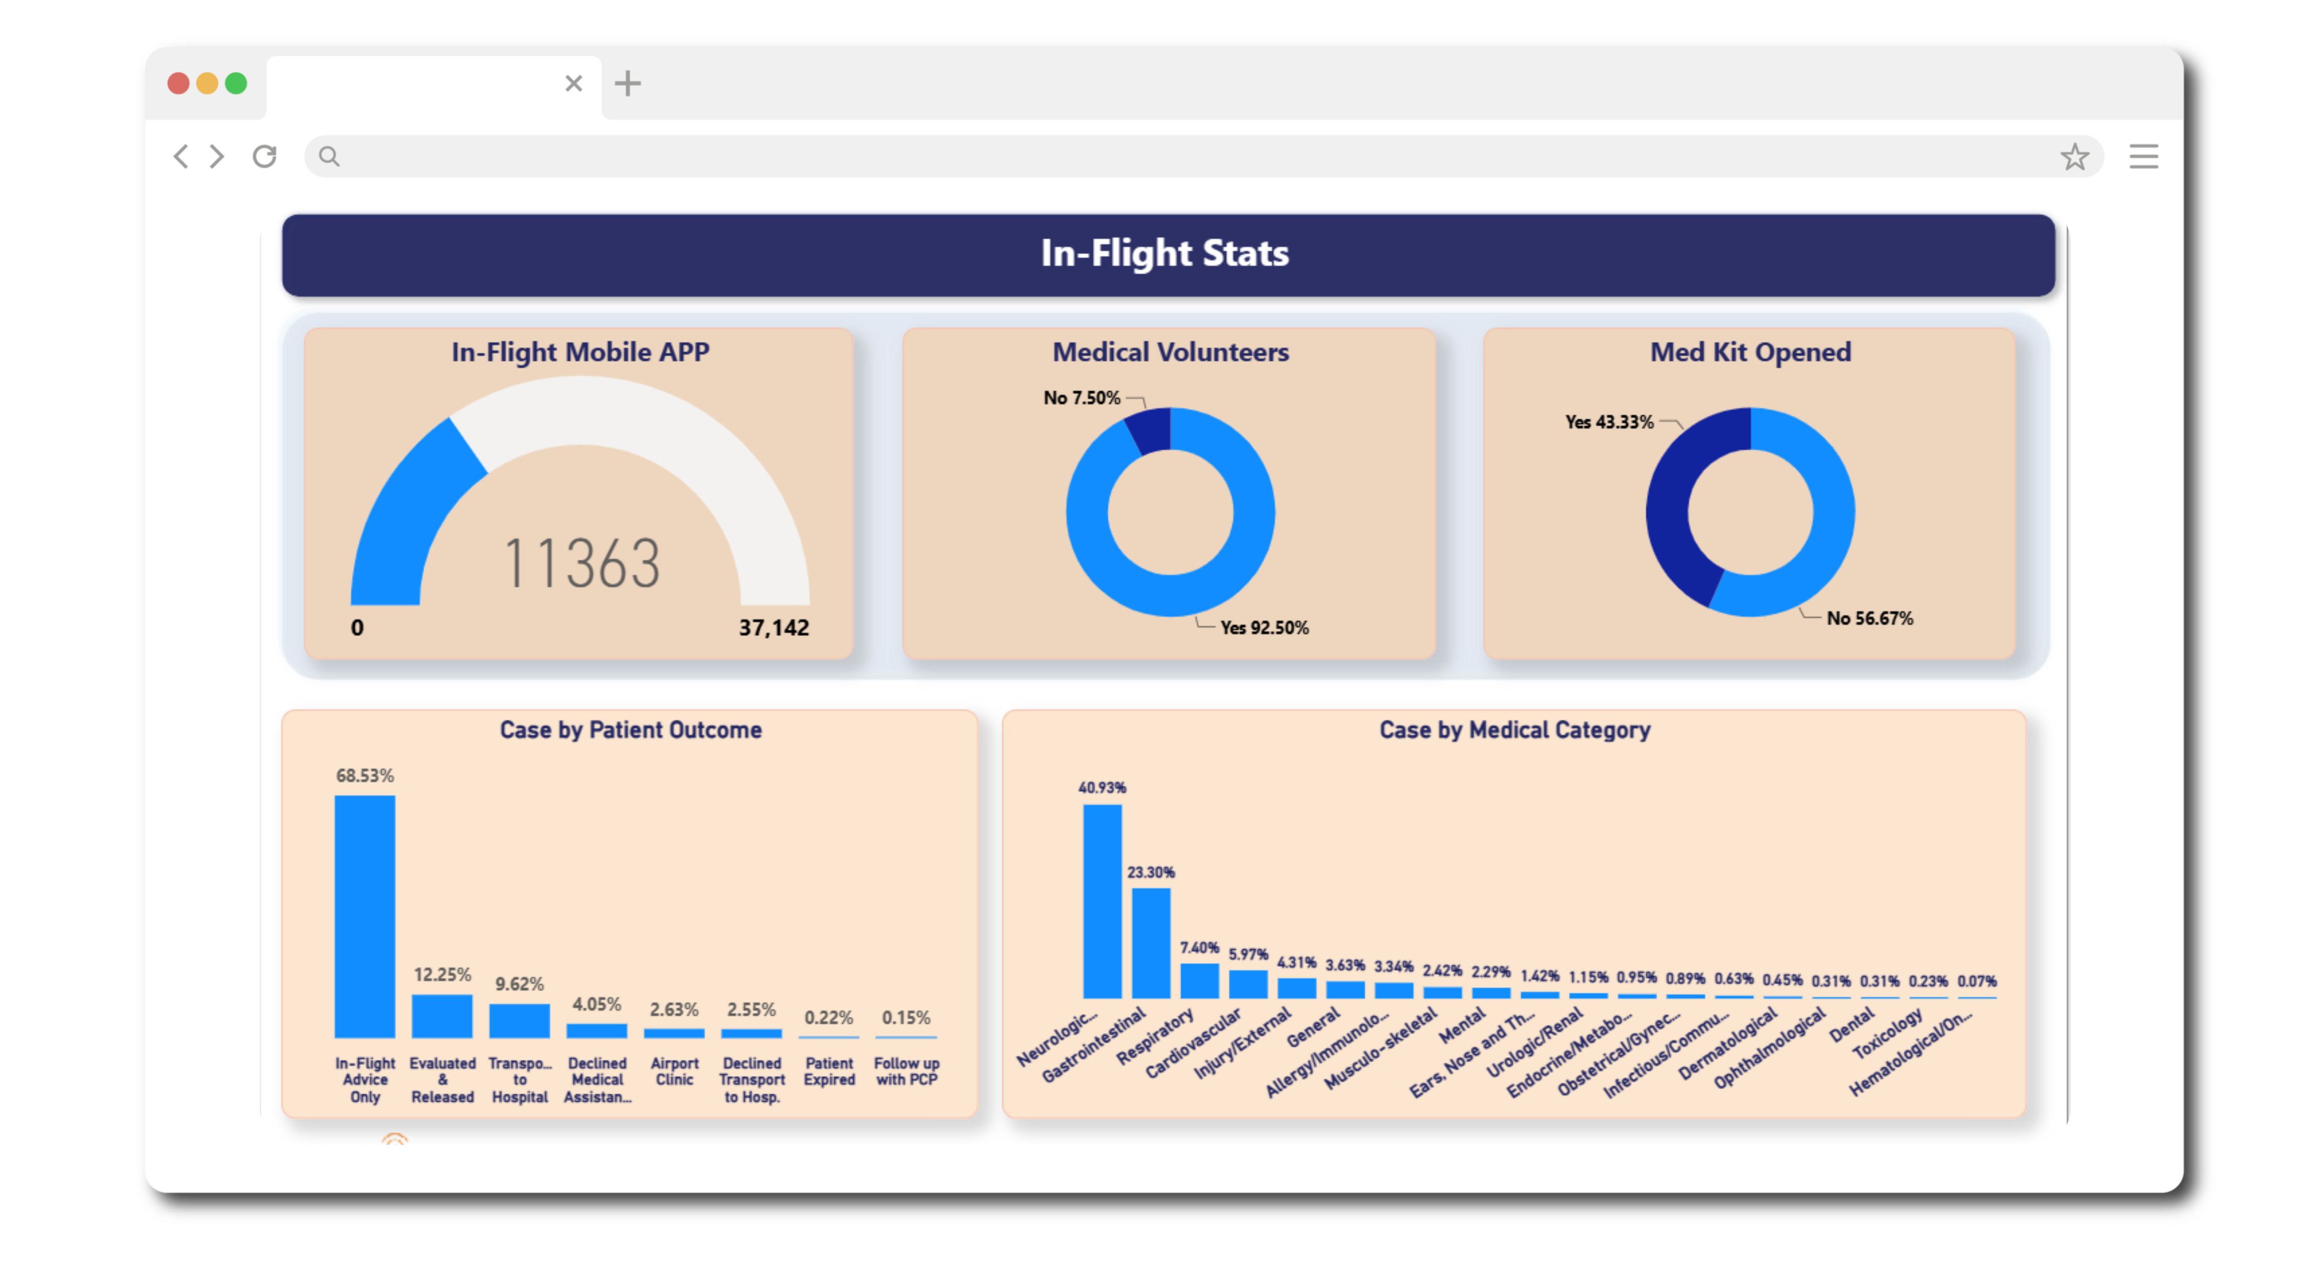This screenshot has width=2319, height=1263.
Task: Click the In-Flight Mobile APP gauge value 11363
Action: click(x=582, y=563)
